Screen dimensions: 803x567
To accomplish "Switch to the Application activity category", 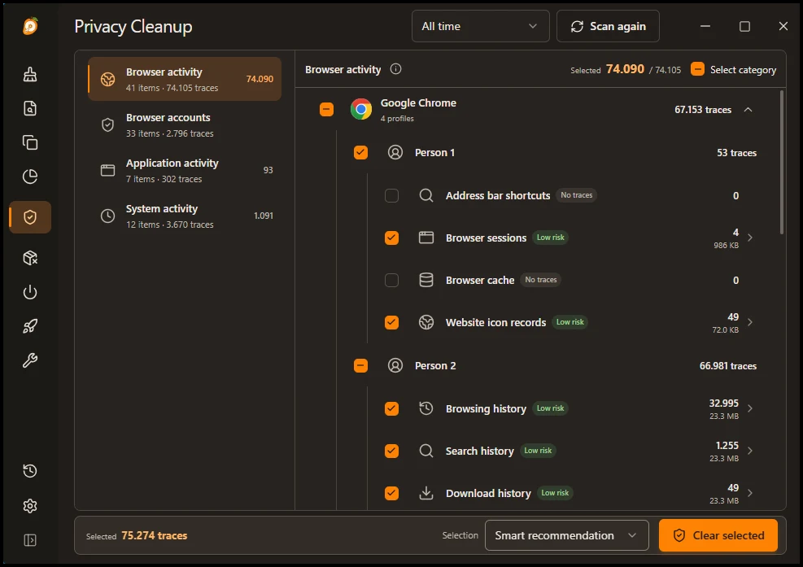I will point(185,170).
